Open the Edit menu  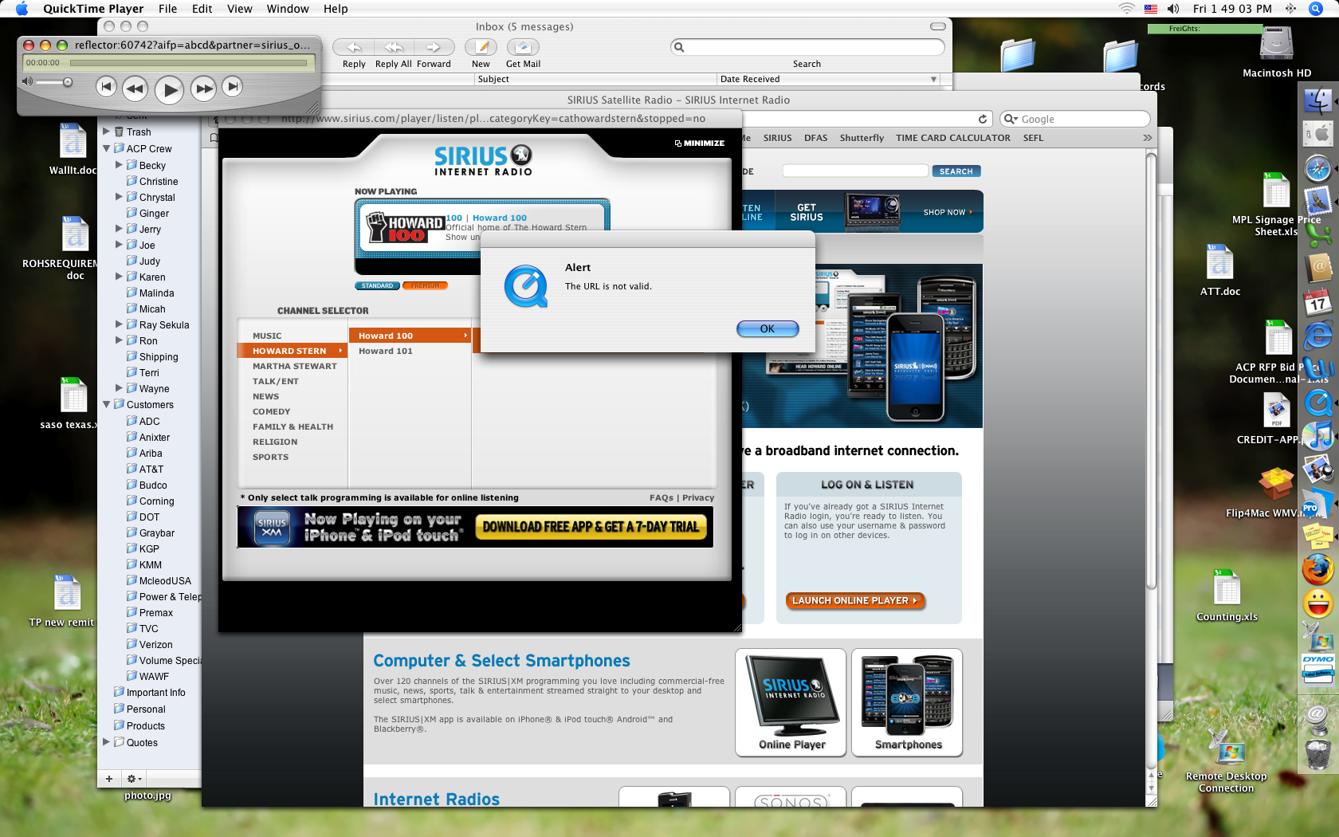[202, 9]
